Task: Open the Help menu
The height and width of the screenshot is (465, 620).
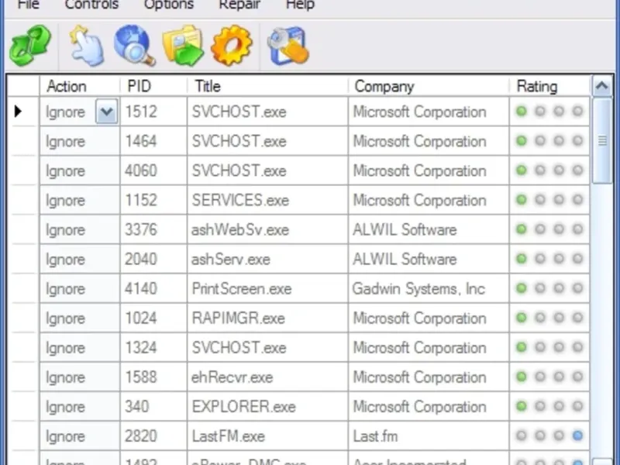Action: [x=300, y=5]
